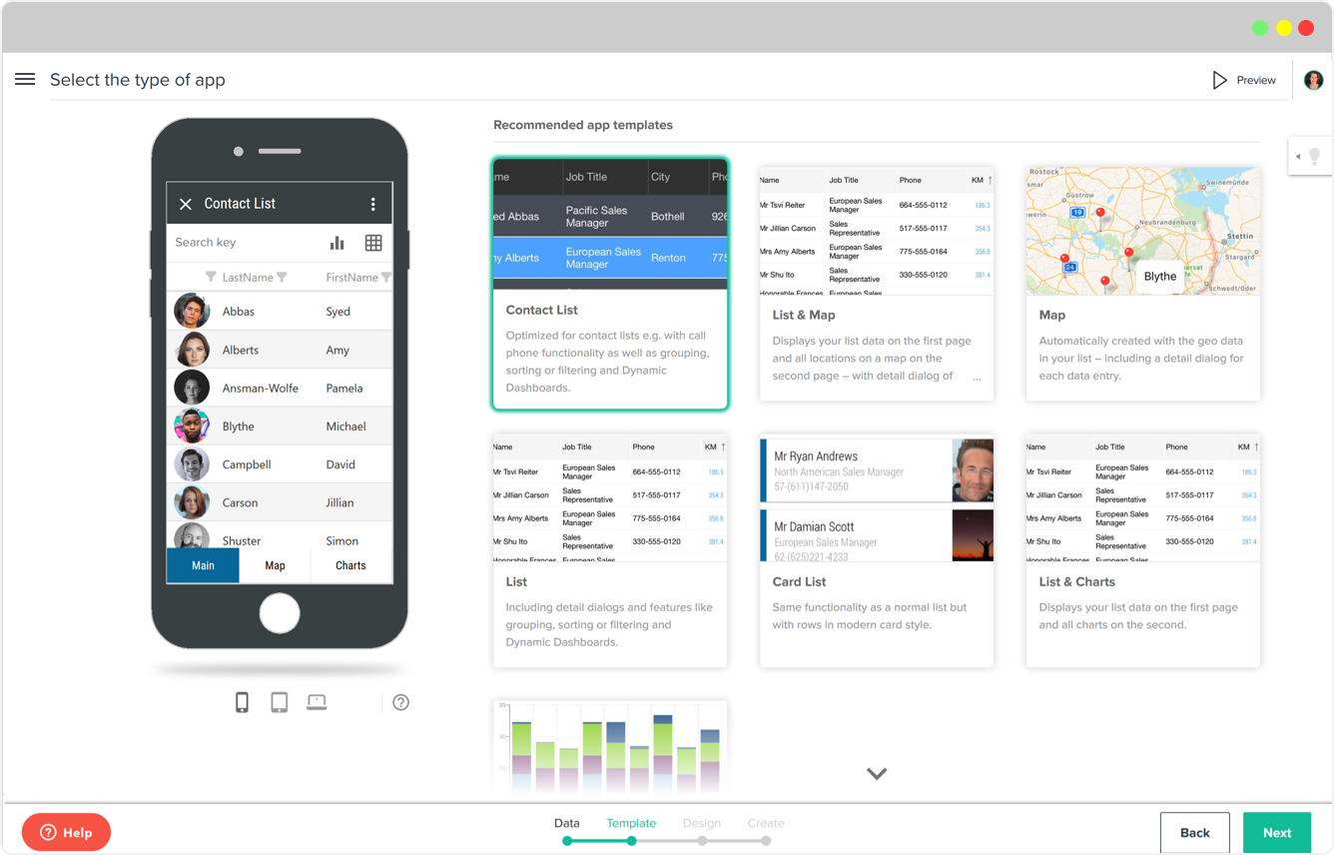Click Abbas's avatar in contact list
The width and height of the screenshot is (1334, 855).
(192, 311)
